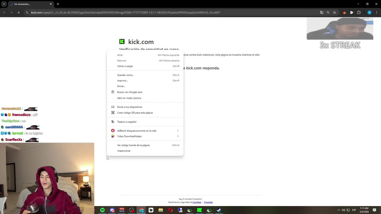Stop loading the page with the spinner button
The image size is (381, 214).
pyautogui.click(x=18, y=12)
